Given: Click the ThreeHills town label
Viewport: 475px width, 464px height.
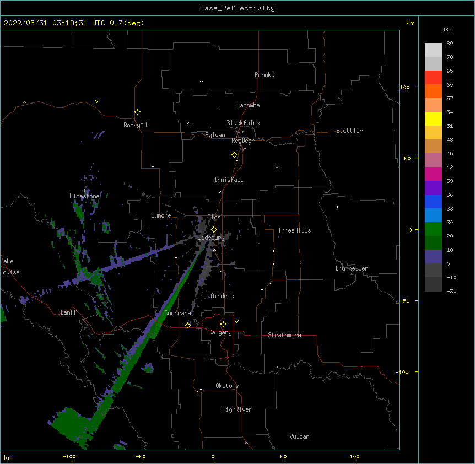Looking at the screenshot, I should click(x=294, y=230).
